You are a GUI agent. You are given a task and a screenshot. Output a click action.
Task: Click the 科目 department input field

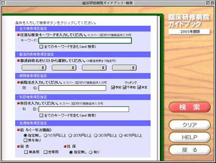click(84, 109)
